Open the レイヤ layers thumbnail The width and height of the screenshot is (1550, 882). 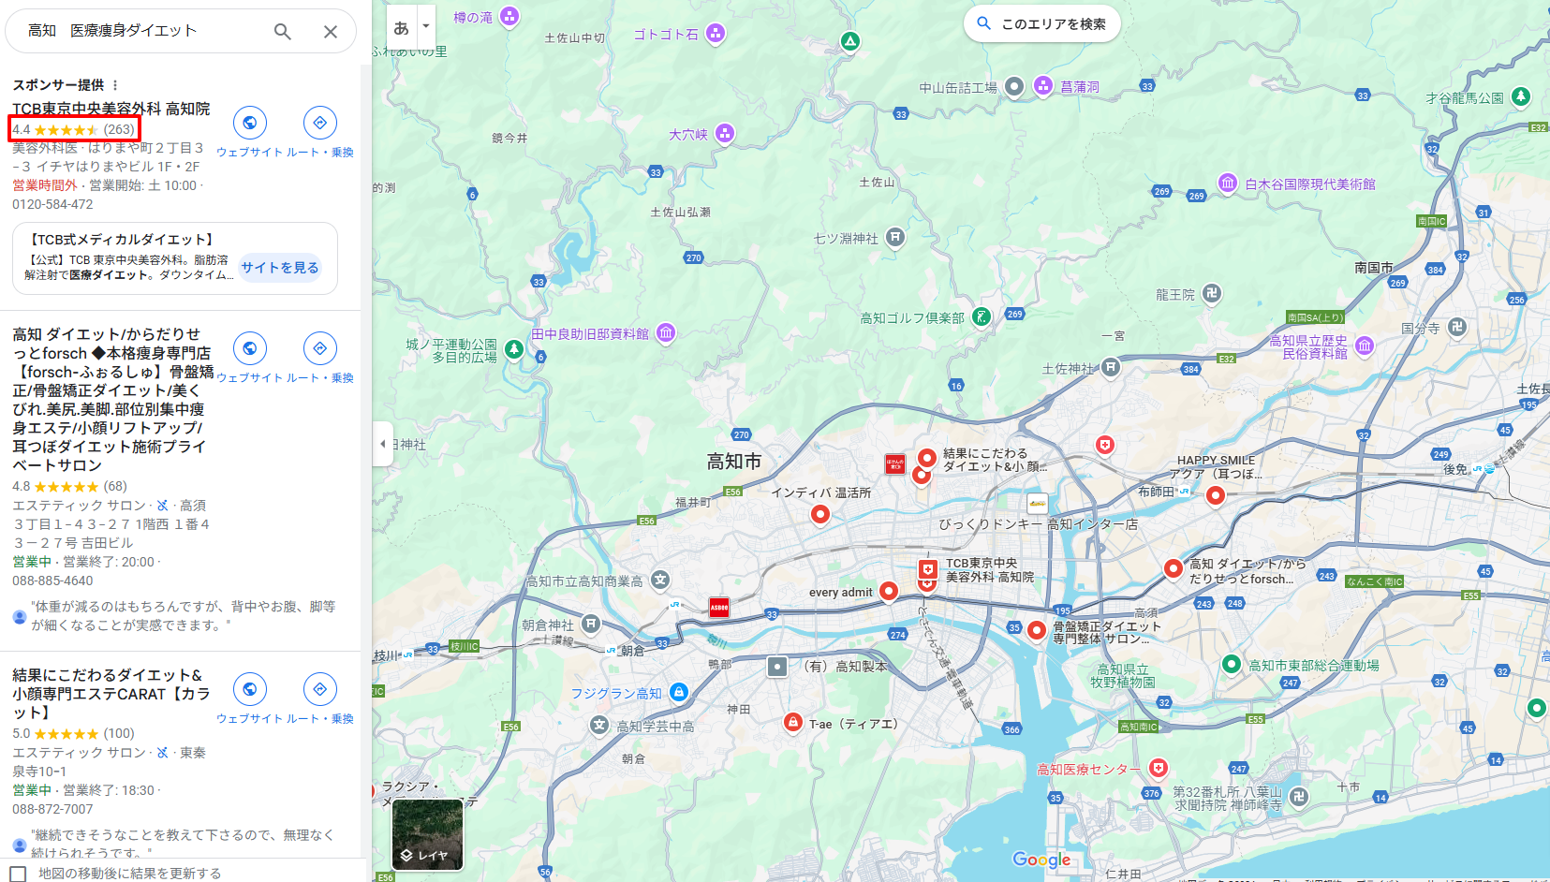427,834
